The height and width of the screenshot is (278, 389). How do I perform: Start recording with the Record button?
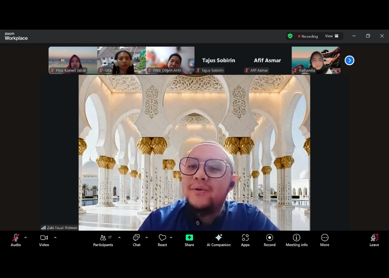pos(270,240)
